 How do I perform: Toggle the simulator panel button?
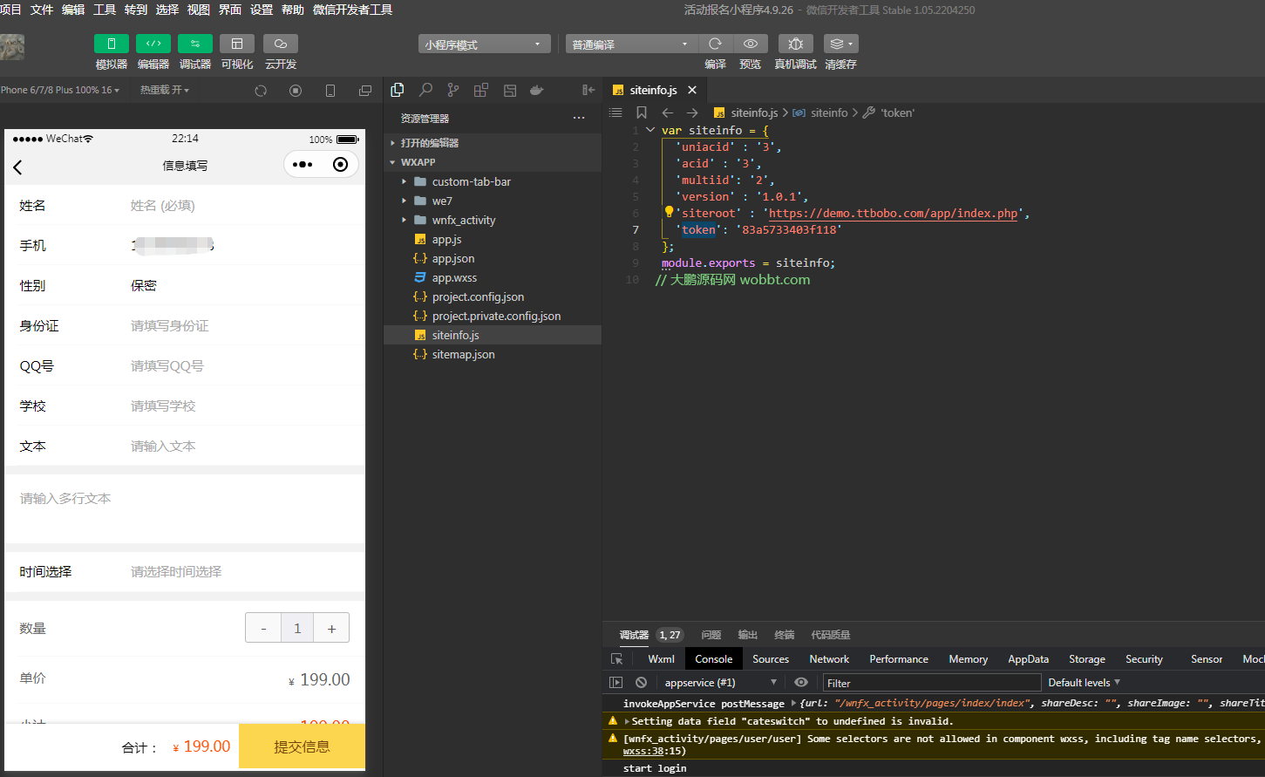(x=111, y=44)
